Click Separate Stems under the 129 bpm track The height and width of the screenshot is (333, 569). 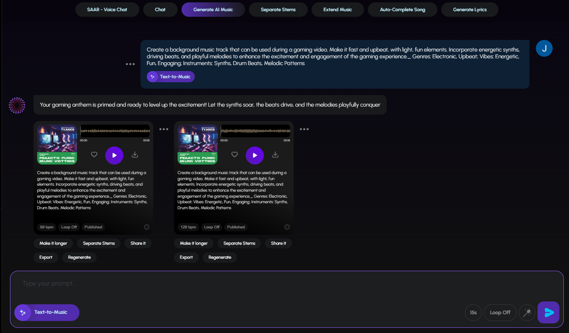click(239, 244)
